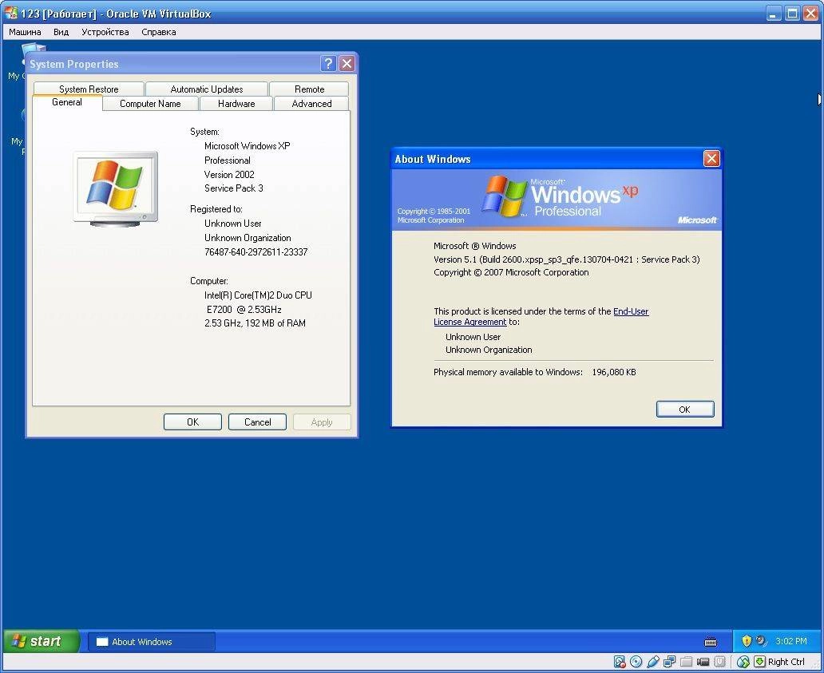Click the 'Microsoft Windows XP' system text
Viewport: 824px width, 673px height.
(247, 145)
